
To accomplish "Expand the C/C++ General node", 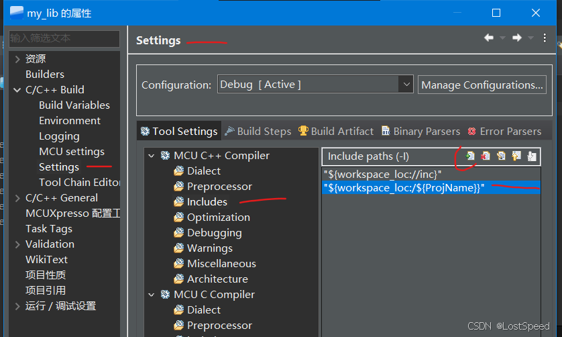I will (17, 198).
